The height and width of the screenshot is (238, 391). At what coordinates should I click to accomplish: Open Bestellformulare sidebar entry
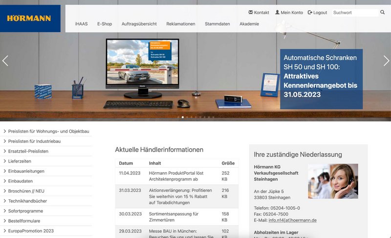(x=46, y=221)
